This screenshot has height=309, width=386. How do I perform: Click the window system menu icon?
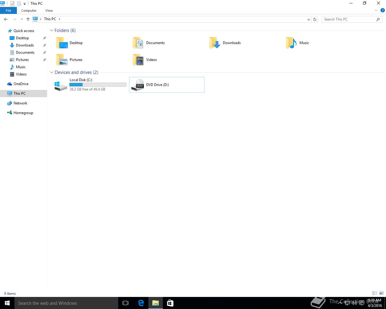pyautogui.click(x=2, y=4)
